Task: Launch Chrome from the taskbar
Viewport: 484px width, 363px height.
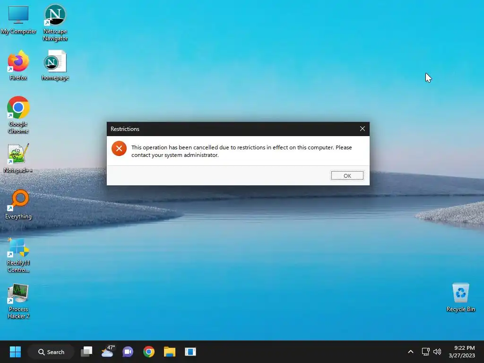Action: click(x=149, y=352)
